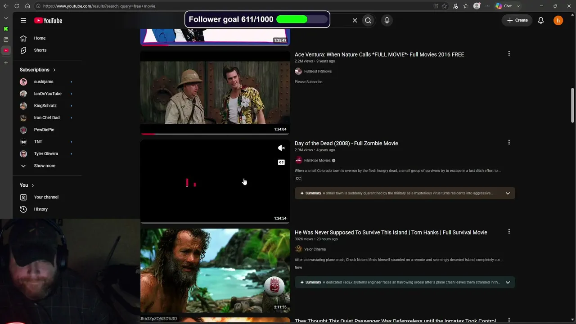Open the Day of the Dead (2008) title

pos(346,144)
